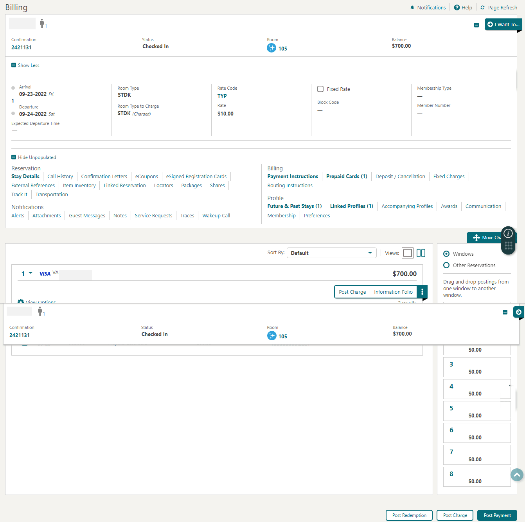Open Service Requests link
The image size is (525, 522).
(153, 216)
